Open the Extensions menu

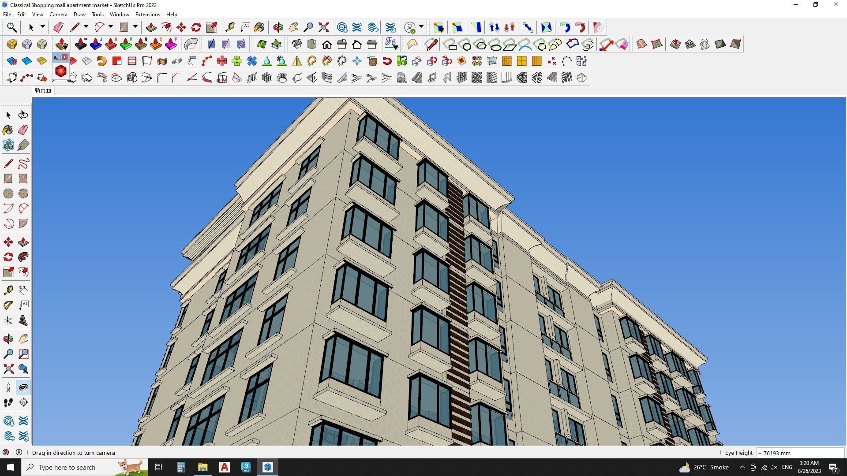pos(147,15)
